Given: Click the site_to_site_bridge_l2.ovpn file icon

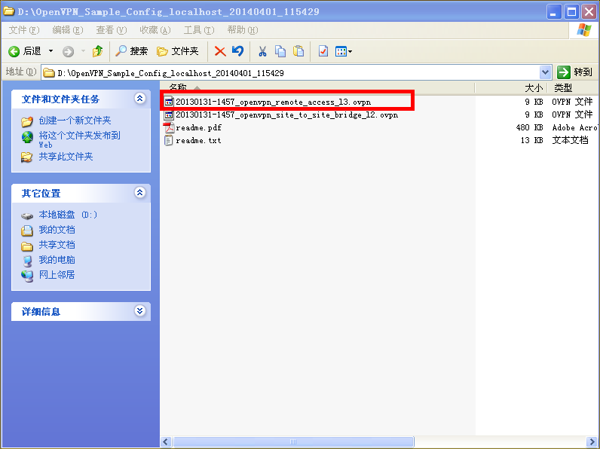Looking at the screenshot, I should [x=169, y=115].
